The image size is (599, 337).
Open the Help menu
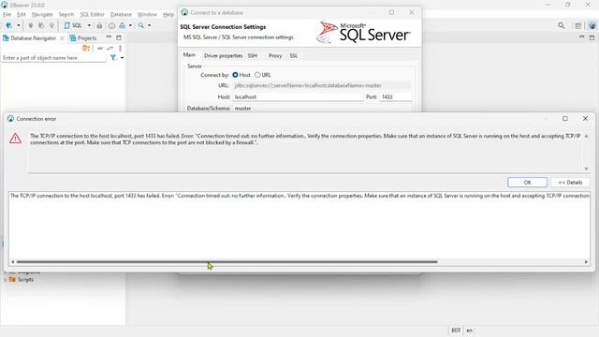[168, 15]
